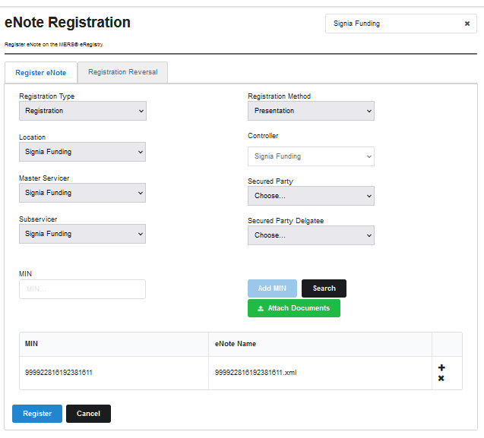
Task: Click the MIN column header in the table
Action: click(x=114, y=344)
